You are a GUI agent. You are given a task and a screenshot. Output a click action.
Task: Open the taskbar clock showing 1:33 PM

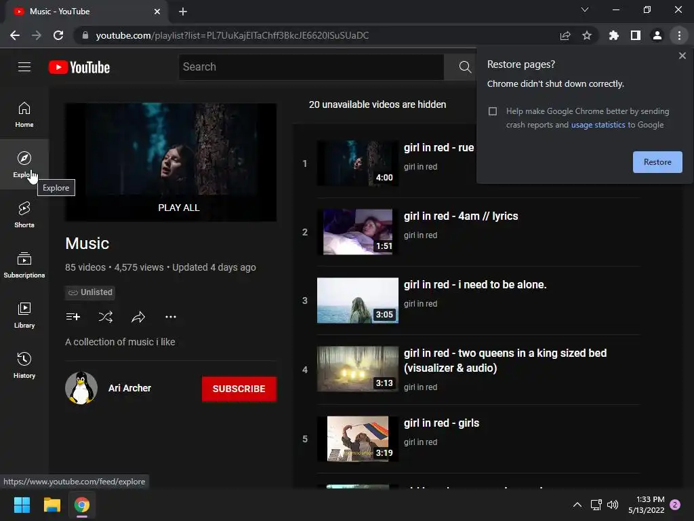646,505
